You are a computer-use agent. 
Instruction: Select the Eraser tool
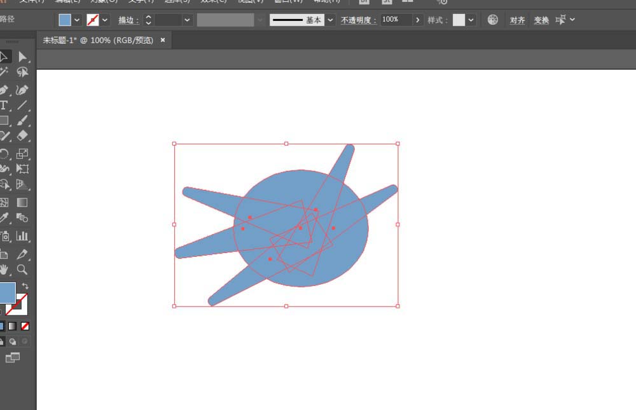coord(22,135)
